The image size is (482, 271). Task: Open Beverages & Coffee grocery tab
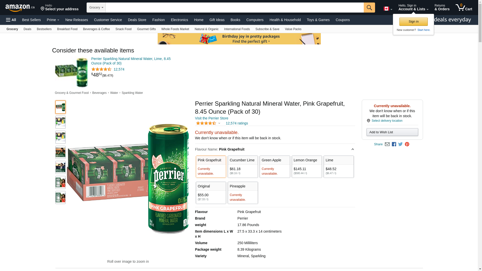click(x=96, y=29)
